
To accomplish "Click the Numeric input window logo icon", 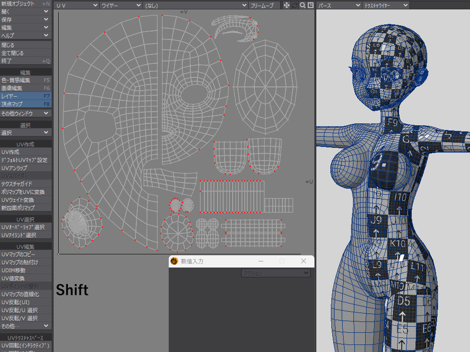I will click(x=174, y=261).
